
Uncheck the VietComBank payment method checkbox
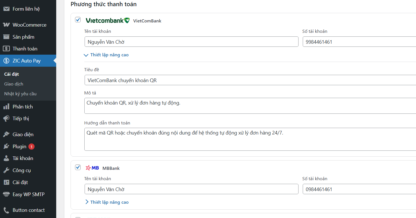tap(78, 20)
